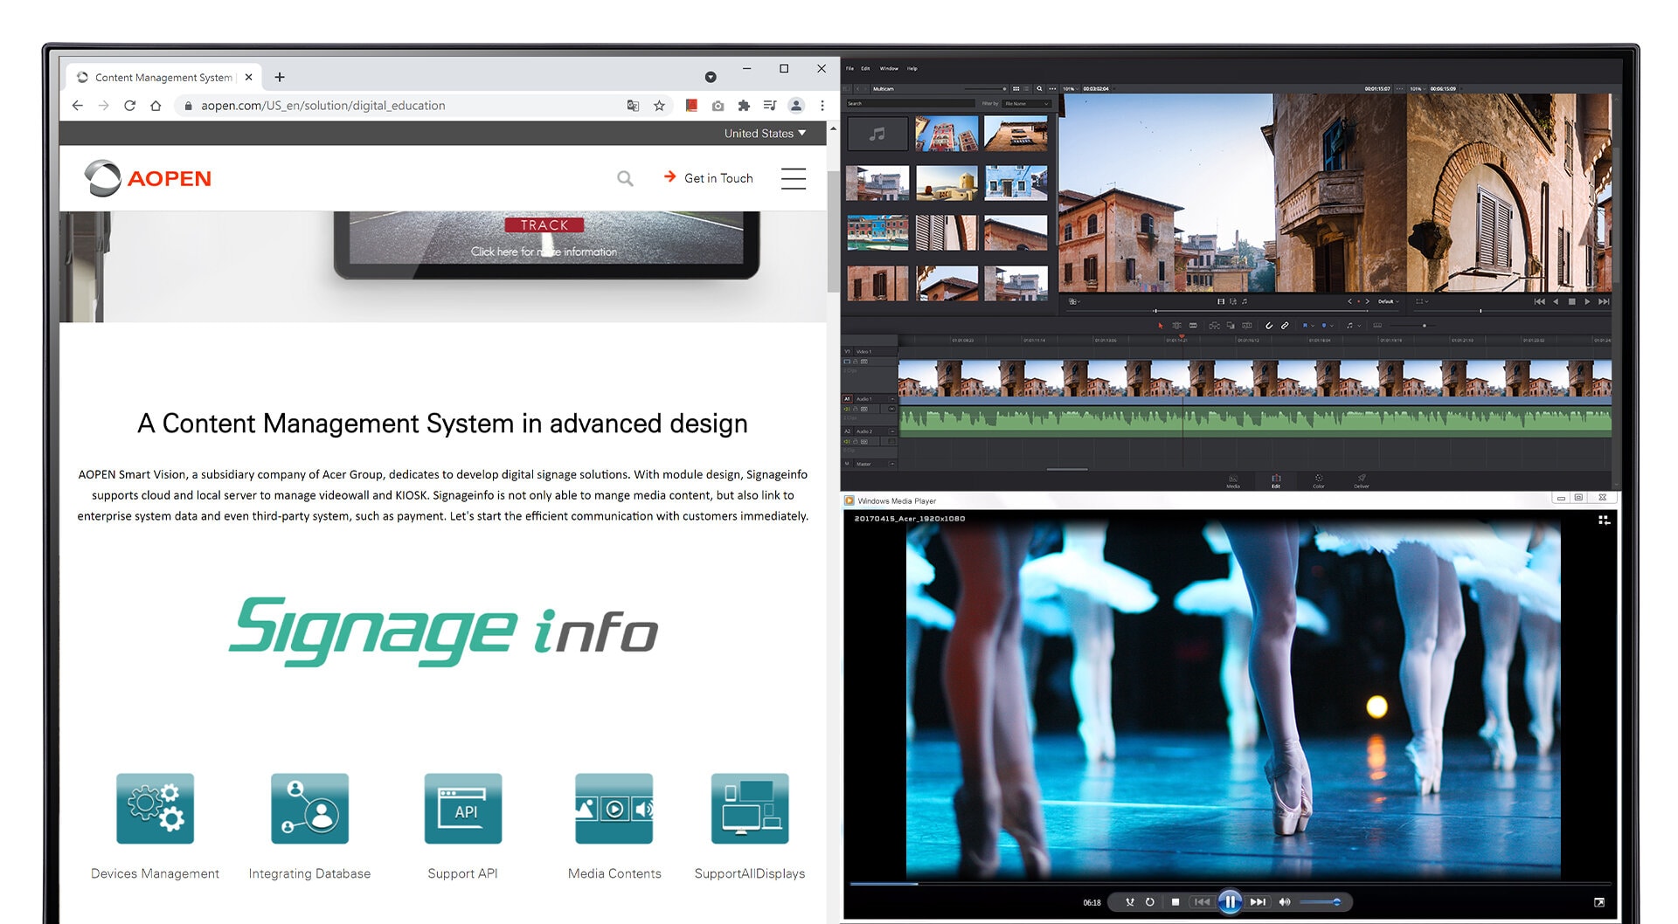Toggle shuffle in Windows Media Player

1129,902
